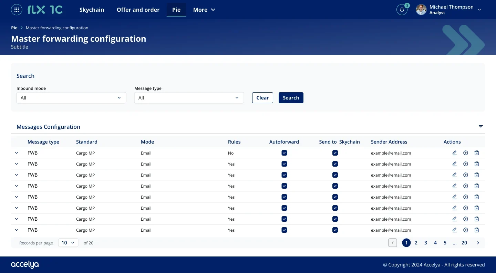Click Michael Thompson's avatar picture
The width and height of the screenshot is (496, 273).
coord(421,10)
